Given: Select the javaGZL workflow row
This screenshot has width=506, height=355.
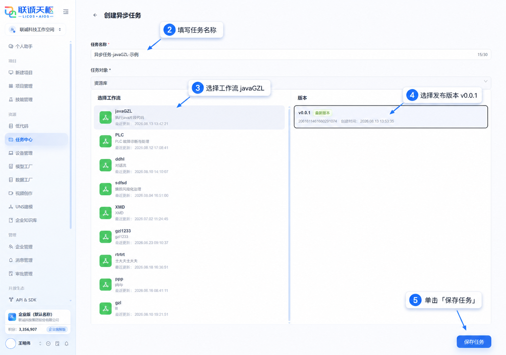Looking at the screenshot, I should tap(189, 117).
